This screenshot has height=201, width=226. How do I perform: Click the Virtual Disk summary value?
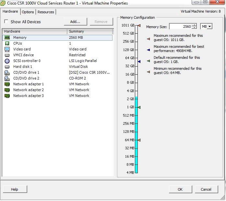(78, 67)
